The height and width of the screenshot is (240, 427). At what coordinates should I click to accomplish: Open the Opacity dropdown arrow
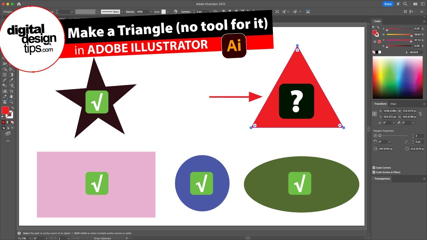pyautogui.click(x=150, y=12)
